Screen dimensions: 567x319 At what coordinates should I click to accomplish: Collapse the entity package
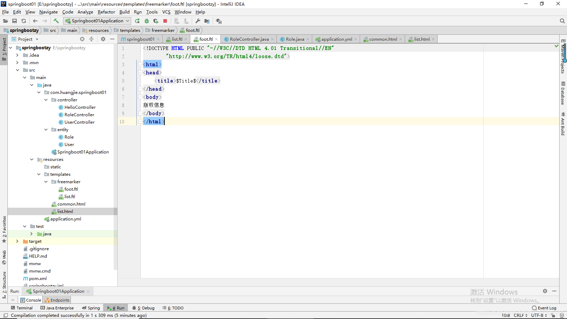coord(46,129)
